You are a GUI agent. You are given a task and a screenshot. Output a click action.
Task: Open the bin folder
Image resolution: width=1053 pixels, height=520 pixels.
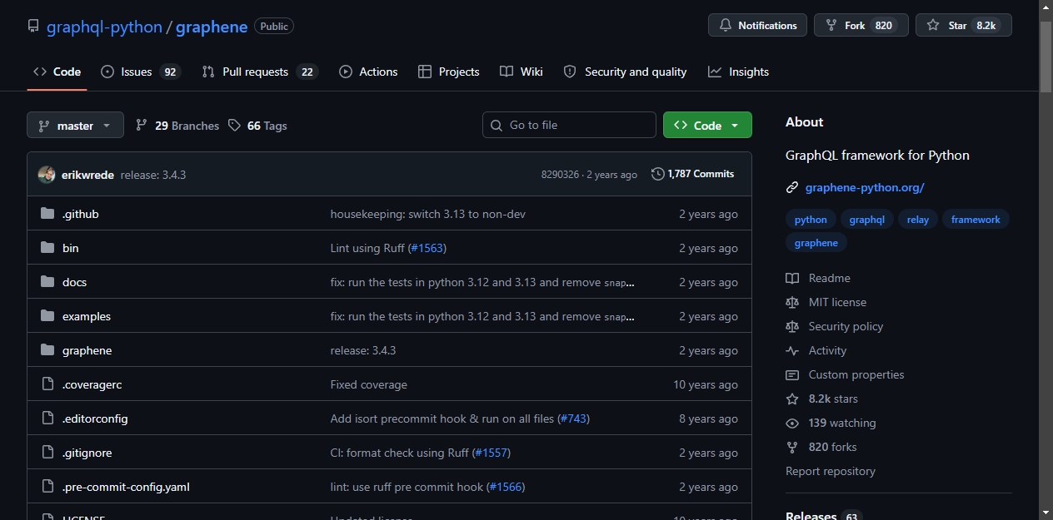point(71,248)
